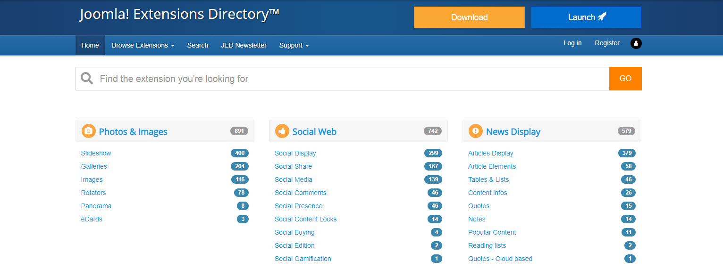Open the Photos & Images category heading
This screenshot has width=723, height=277.
point(133,131)
